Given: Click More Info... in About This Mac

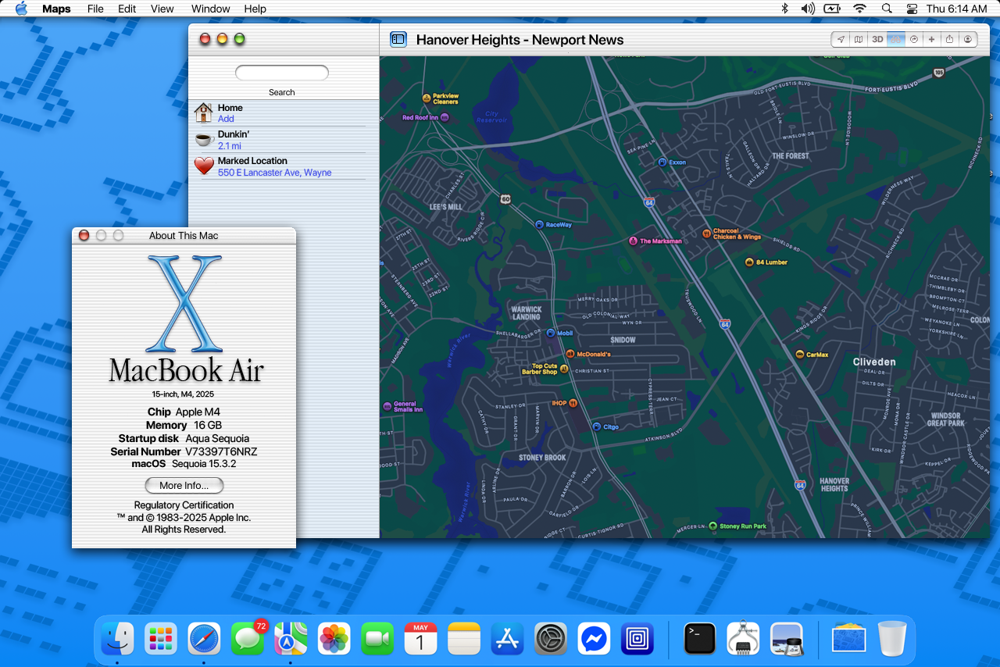Looking at the screenshot, I should (x=184, y=486).
